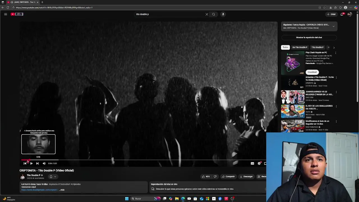Open browser favorites list
Viewport: 359px width, 202px height.
(335, 8)
